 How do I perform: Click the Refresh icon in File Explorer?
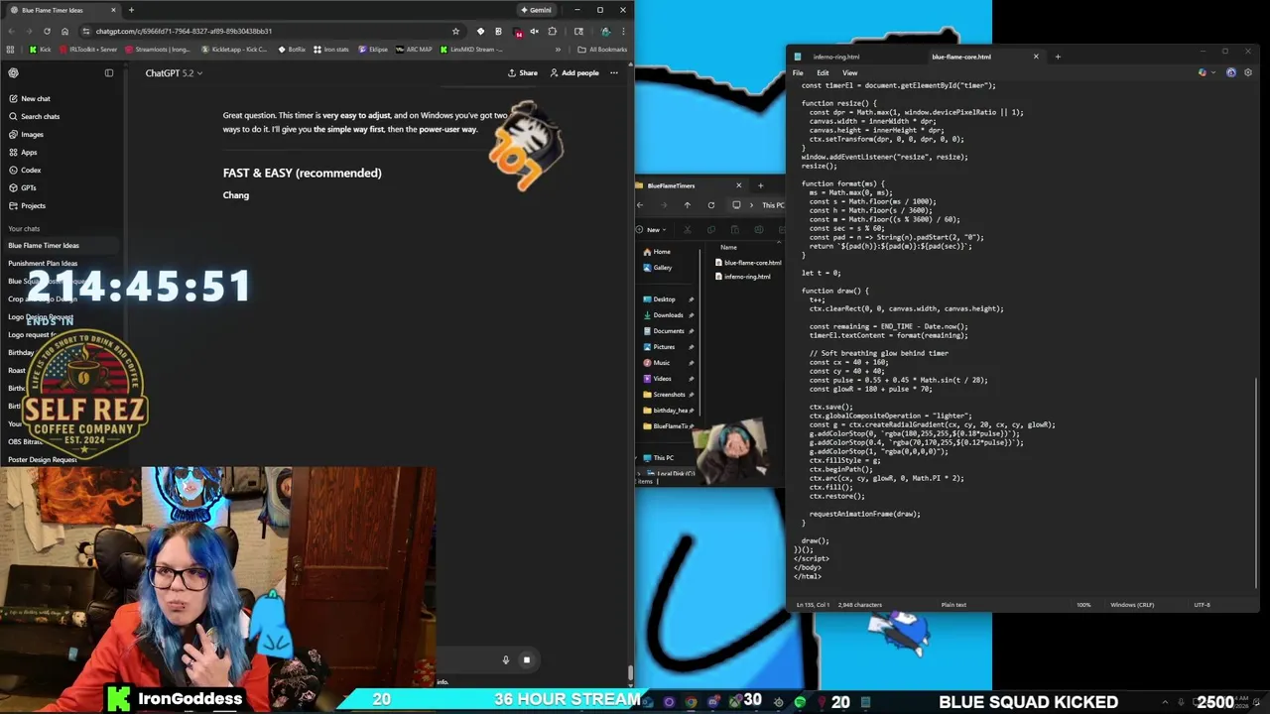711,205
